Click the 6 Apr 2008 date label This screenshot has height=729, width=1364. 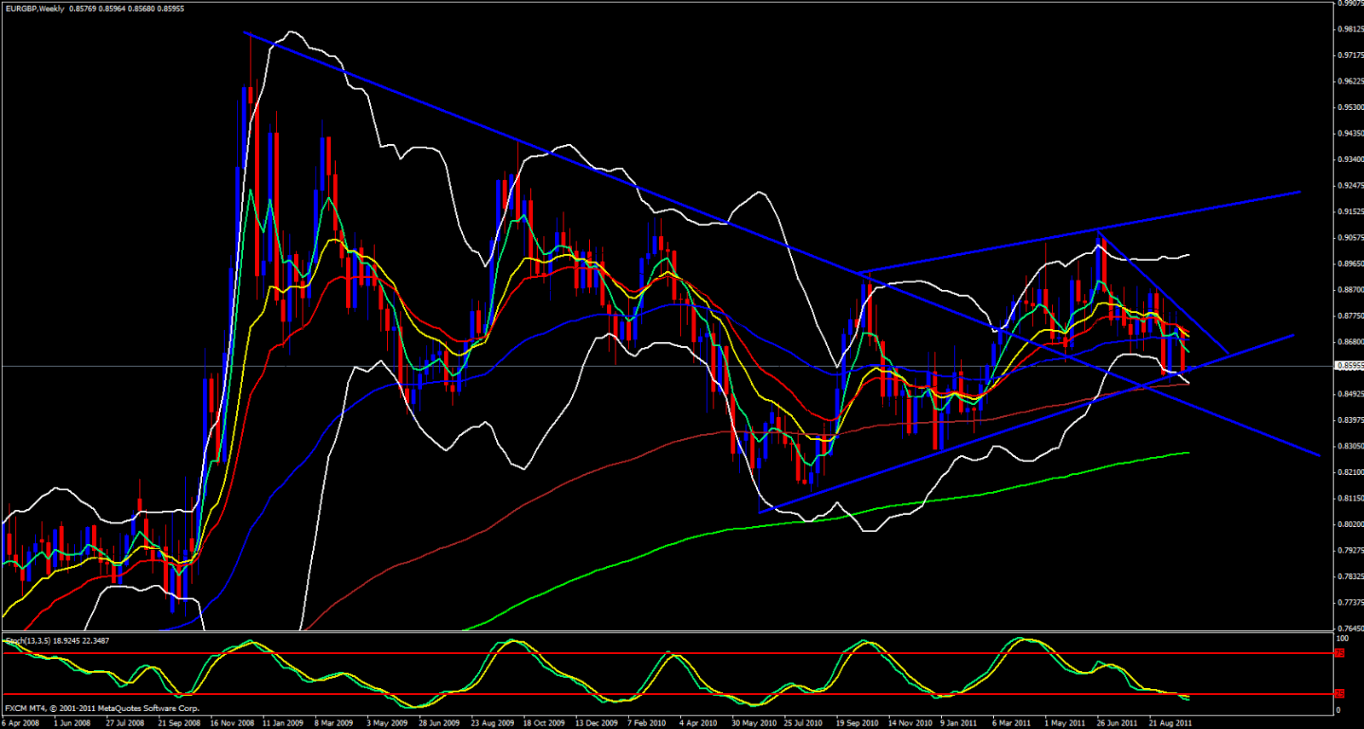click(21, 723)
